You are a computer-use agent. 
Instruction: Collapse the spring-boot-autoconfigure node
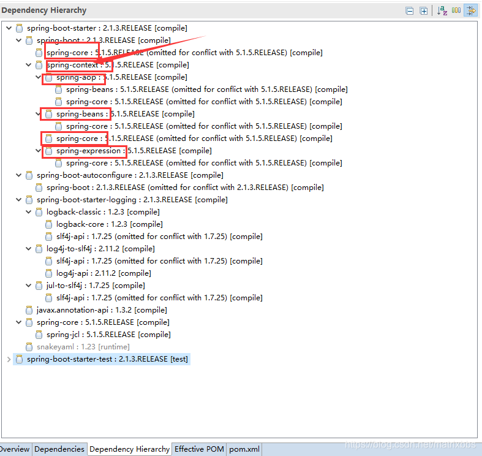(x=19, y=175)
